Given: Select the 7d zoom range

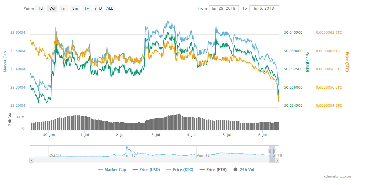Looking at the screenshot, I should click(52, 8).
